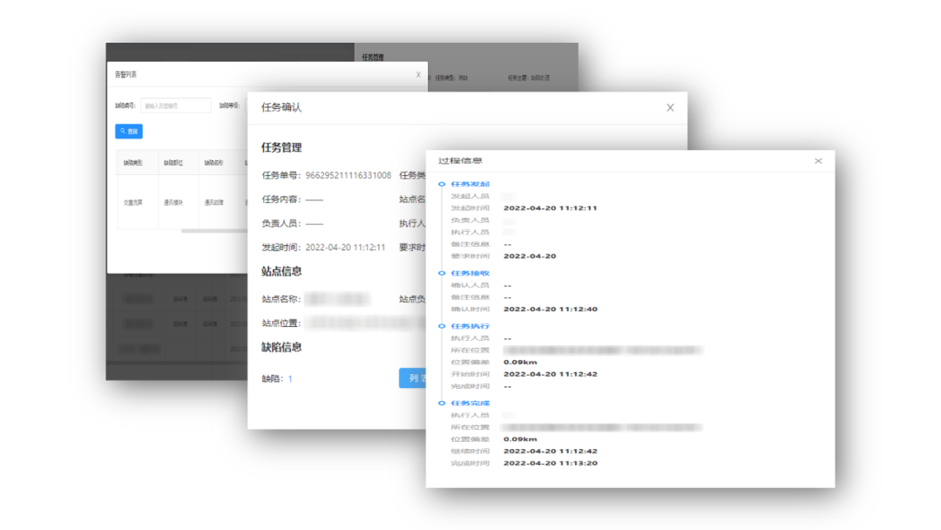Click the 任务确认 dialog title
Screen dimensions: 941x530
tap(281, 107)
